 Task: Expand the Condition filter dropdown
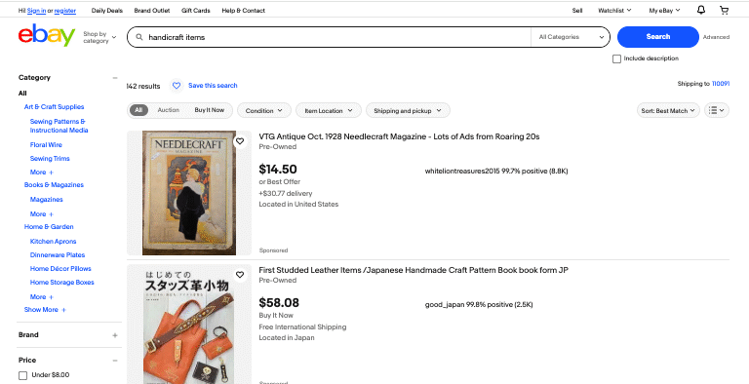pyautogui.click(x=264, y=110)
